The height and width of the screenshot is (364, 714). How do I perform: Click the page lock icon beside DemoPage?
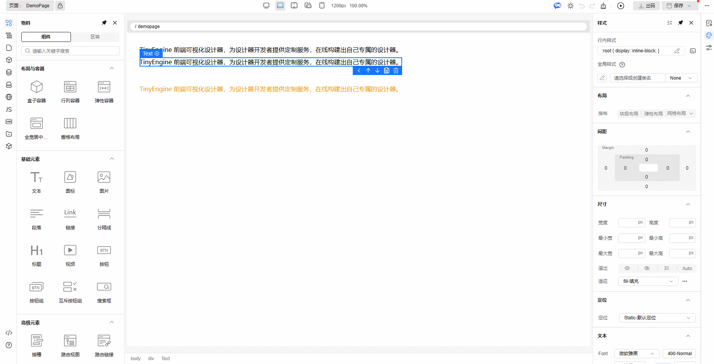point(60,6)
